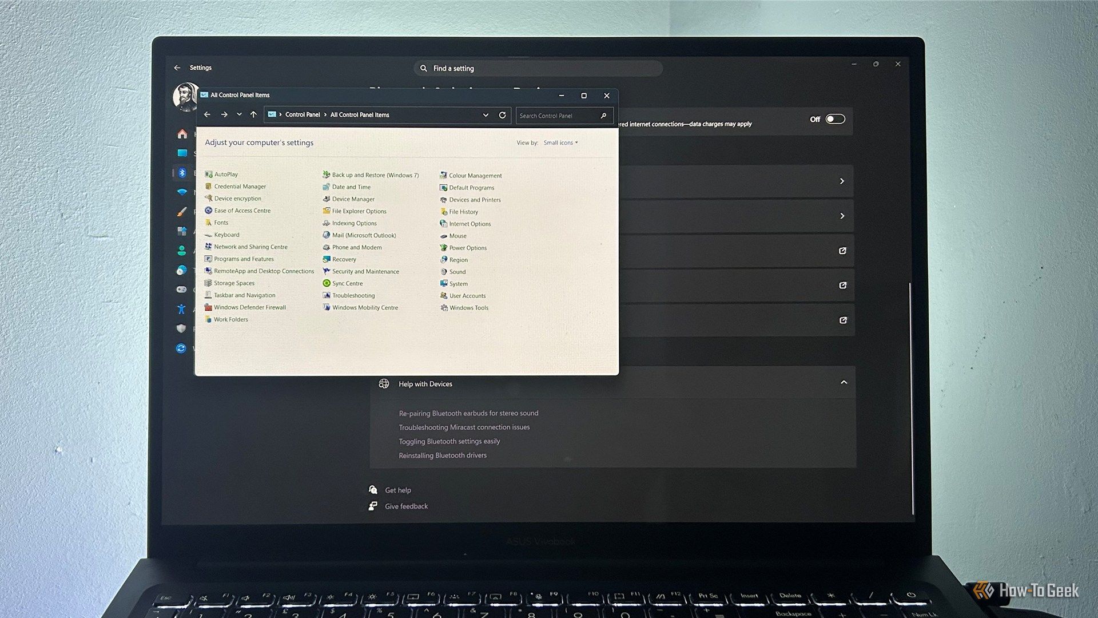The image size is (1098, 618).
Task: Click All Control Panel Items breadcrumb
Action: point(360,115)
